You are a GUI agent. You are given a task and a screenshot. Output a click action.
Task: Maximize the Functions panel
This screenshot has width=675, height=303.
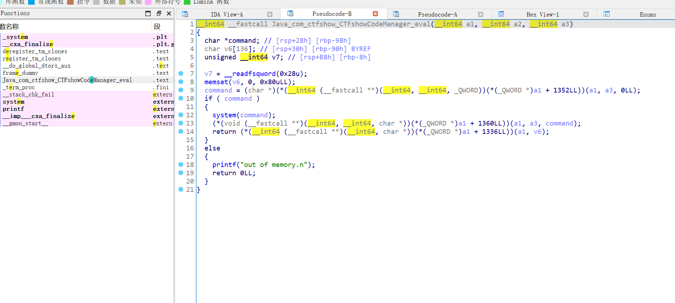(x=148, y=13)
